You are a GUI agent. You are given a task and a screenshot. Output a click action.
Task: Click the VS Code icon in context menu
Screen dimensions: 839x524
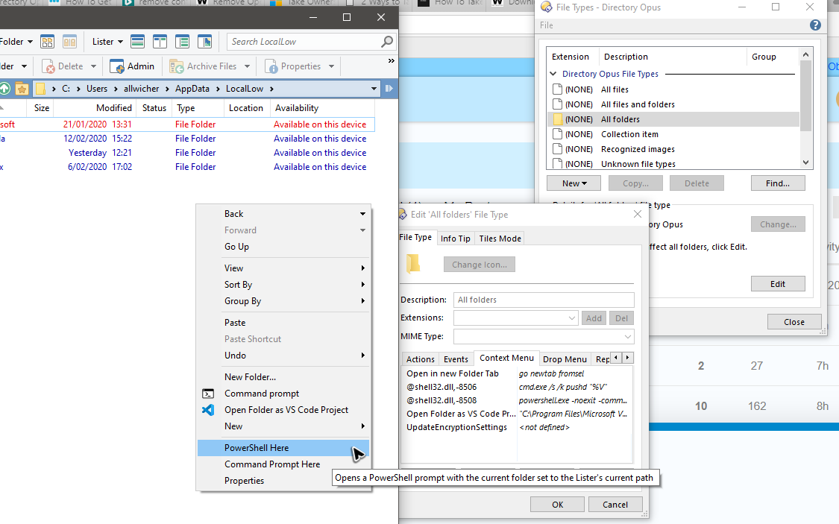click(x=208, y=410)
